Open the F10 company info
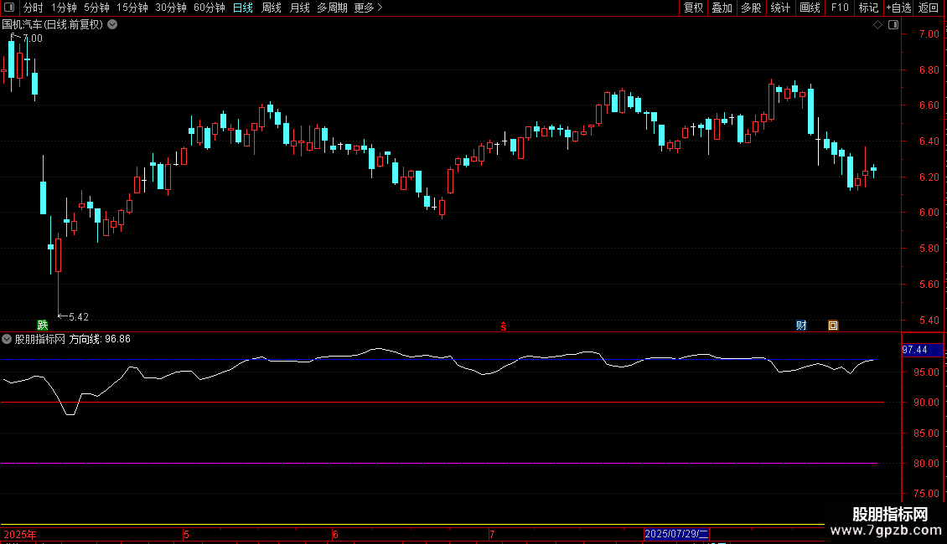 pos(840,8)
